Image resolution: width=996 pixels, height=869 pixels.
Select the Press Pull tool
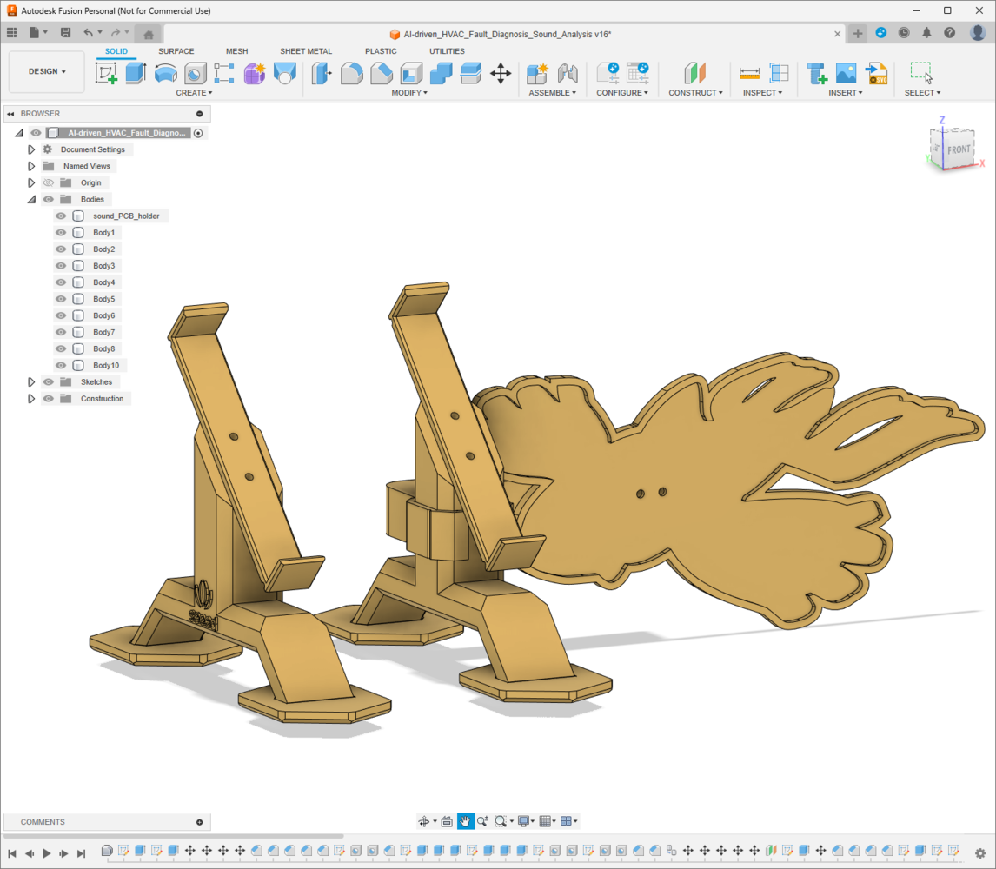[322, 74]
